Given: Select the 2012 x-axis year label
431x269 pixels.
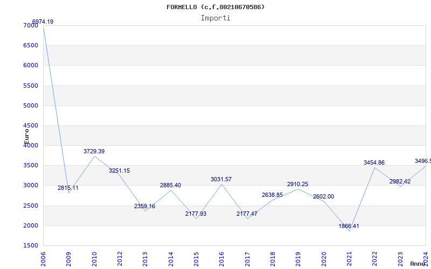Looking at the screenshot, I should 120,259.
